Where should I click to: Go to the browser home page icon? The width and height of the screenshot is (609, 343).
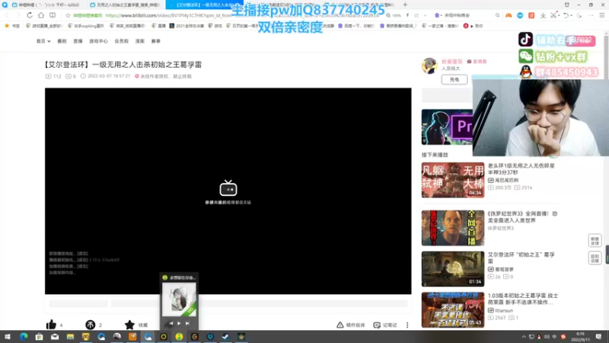click(x=41, y=15)
